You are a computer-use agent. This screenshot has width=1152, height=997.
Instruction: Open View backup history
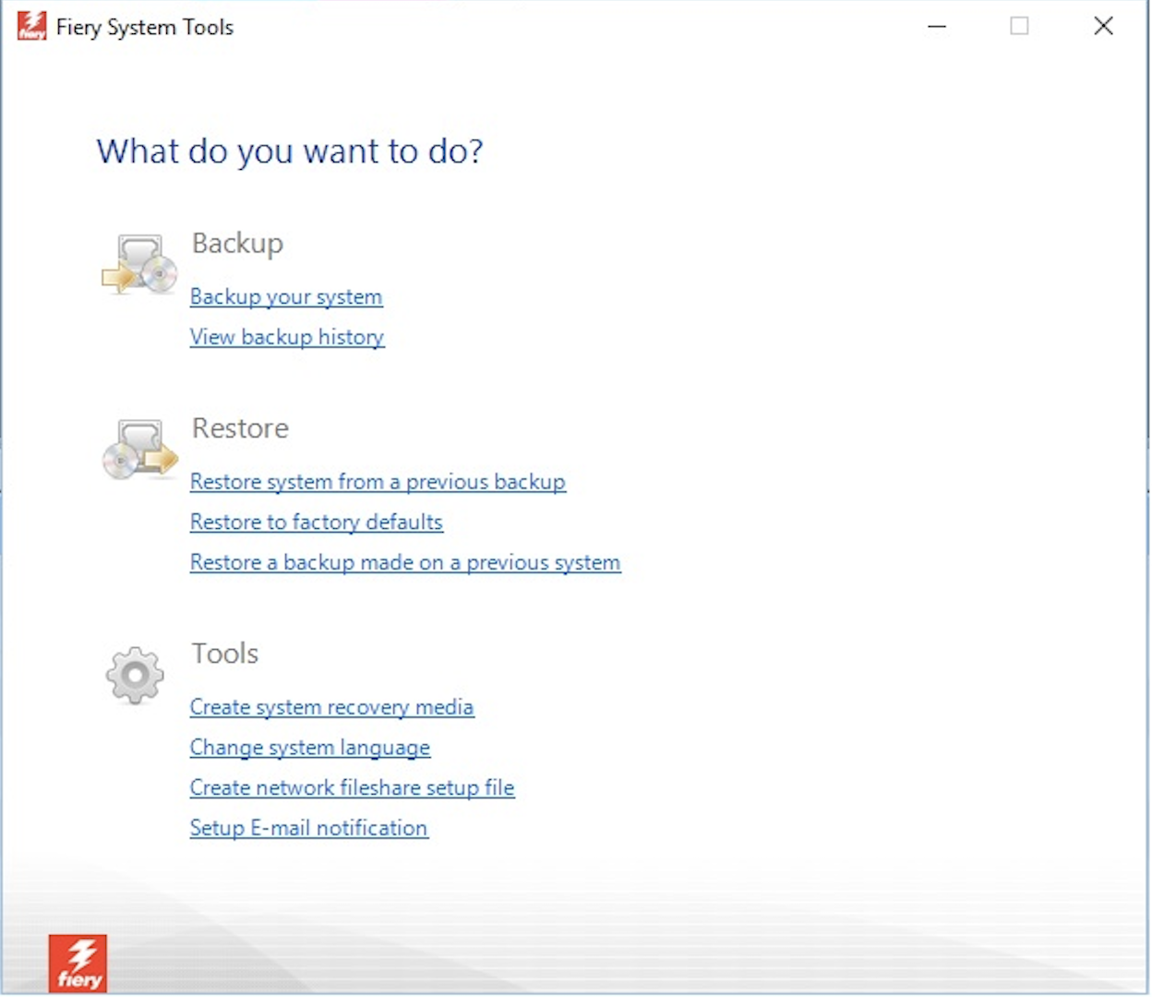click(287, 337)
